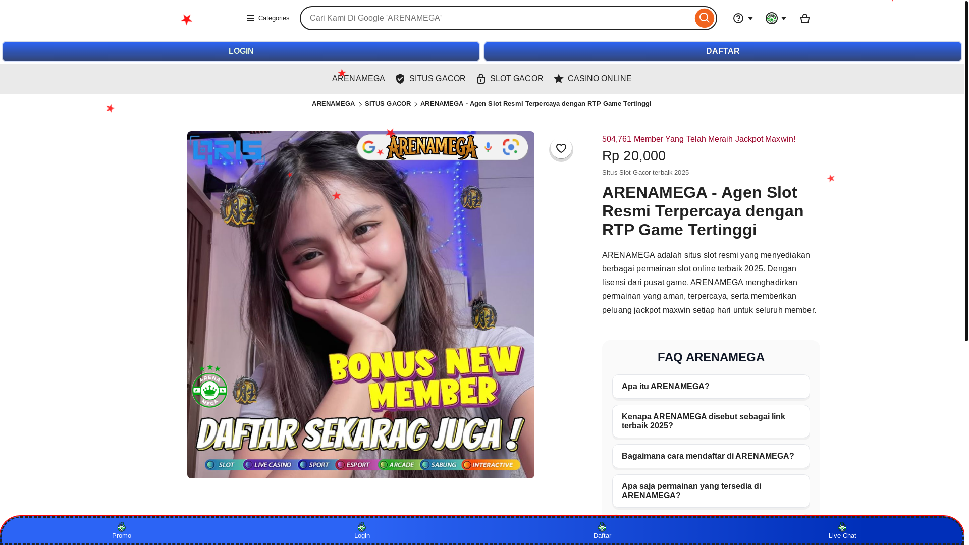Expand 'Kenapa ARENAMEGA disebut sebagai link terbaik 2025?'

point(711,421)
